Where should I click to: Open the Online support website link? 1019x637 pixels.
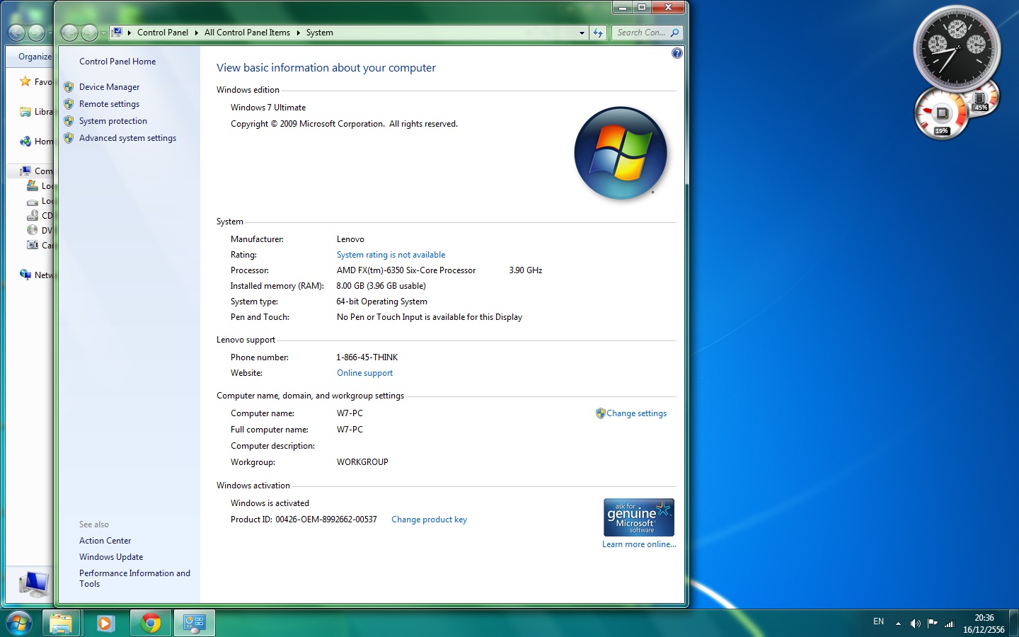(364, 373)
